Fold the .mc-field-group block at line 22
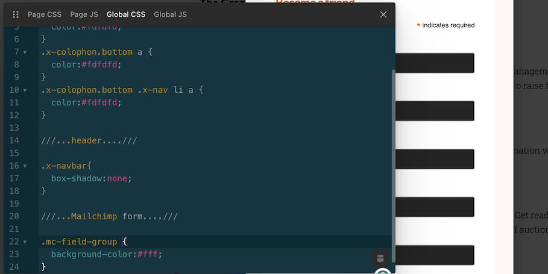Viewport: 548px width, 274px height. [25, 242]
